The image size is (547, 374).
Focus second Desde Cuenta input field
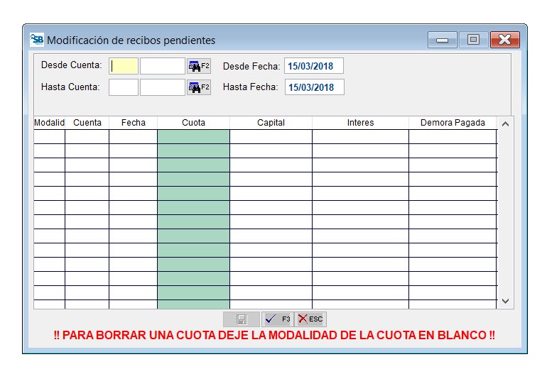click(x=163, y=66)
